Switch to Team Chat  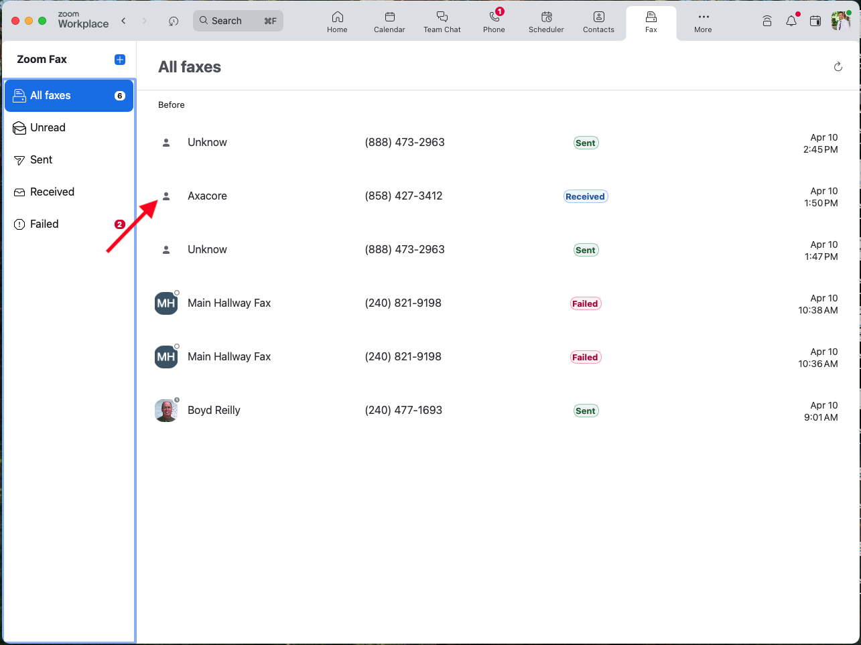point(442,22)
